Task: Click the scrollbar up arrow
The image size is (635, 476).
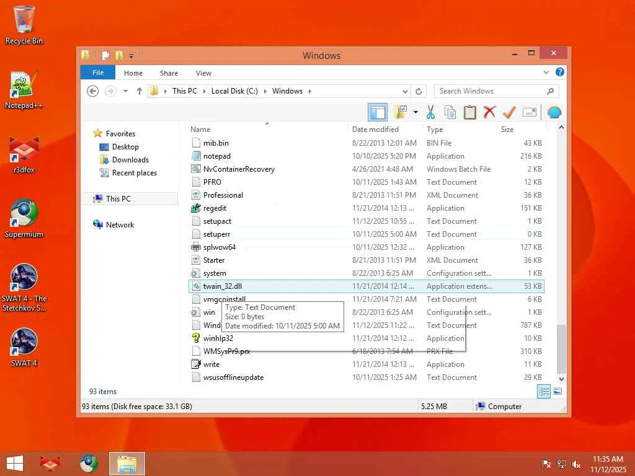Action: tap(561, 128)
